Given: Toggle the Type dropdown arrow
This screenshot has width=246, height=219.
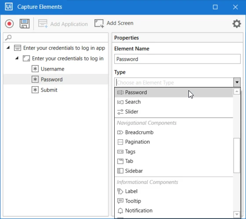Looking at the screenshot, I should [237, 82].
